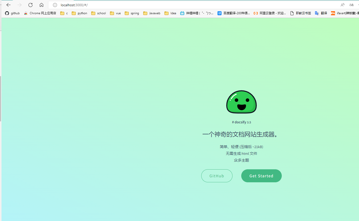Viewport: 359px width, 221px height.
Task: Open the 百度翻译 bookmark
Action: (x=233, y=13)
